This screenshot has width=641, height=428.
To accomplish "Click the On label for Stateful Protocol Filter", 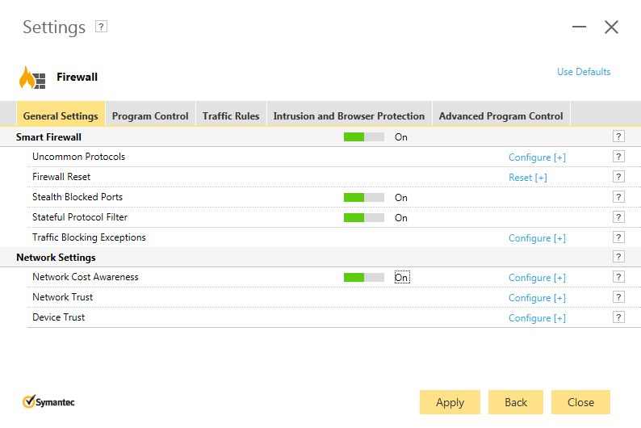I will click(401, 217).
